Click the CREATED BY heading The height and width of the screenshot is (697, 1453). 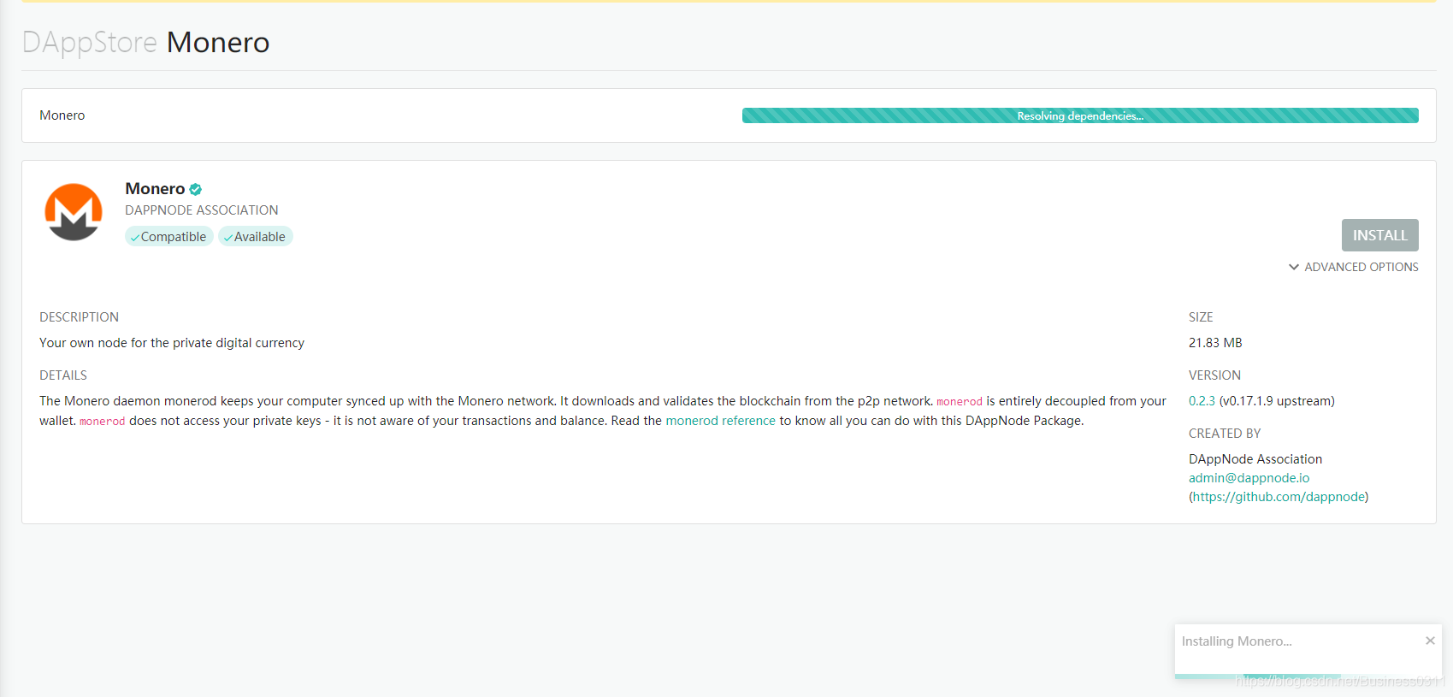point(1225,434)
